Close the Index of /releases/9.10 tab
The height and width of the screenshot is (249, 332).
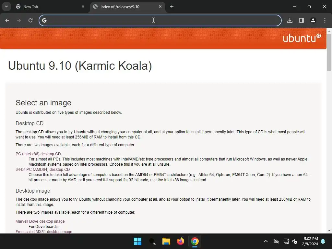[x=160, y=6]
